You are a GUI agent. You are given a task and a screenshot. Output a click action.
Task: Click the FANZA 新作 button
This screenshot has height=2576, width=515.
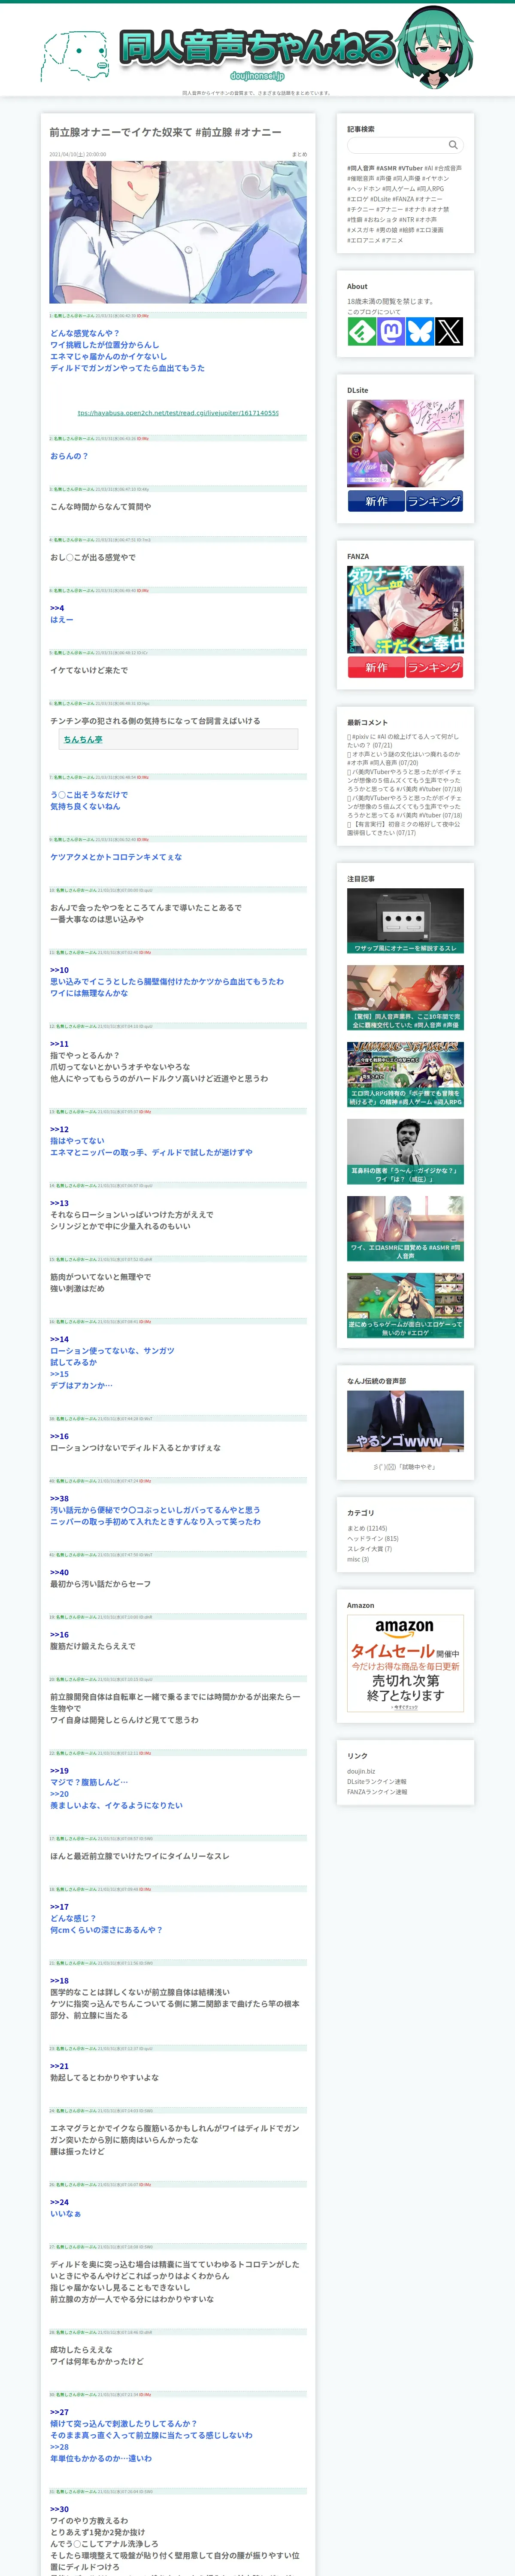(376, 667)
